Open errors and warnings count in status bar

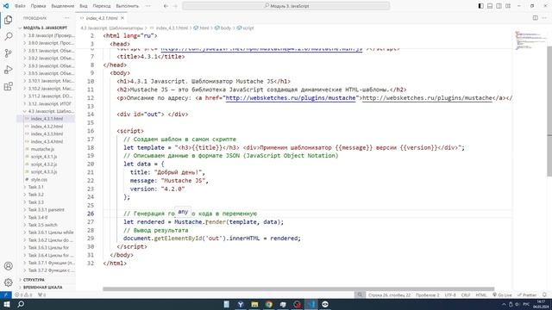tap(23, 294)
